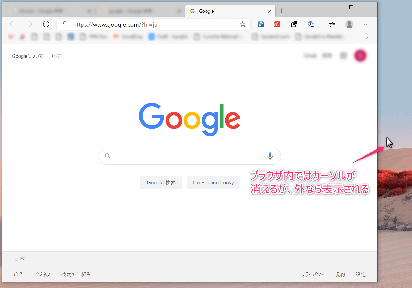Screen dimensions: 412x288
Task: Open the red Todoist extension icon
Action: (x=277, y=24)
